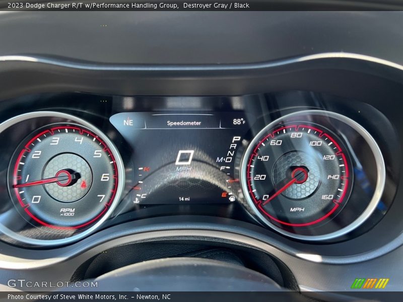
Task: Click the red warning triangle in tachometer
Action: [84, 184]
